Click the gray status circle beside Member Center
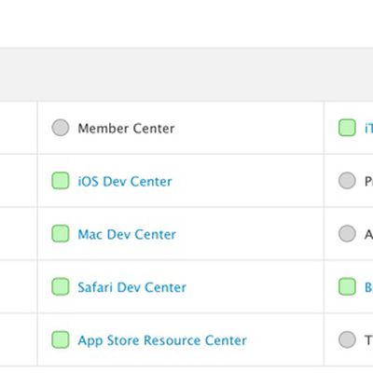Viewport: 373px width, 373px height. click(x=61, y=128)
